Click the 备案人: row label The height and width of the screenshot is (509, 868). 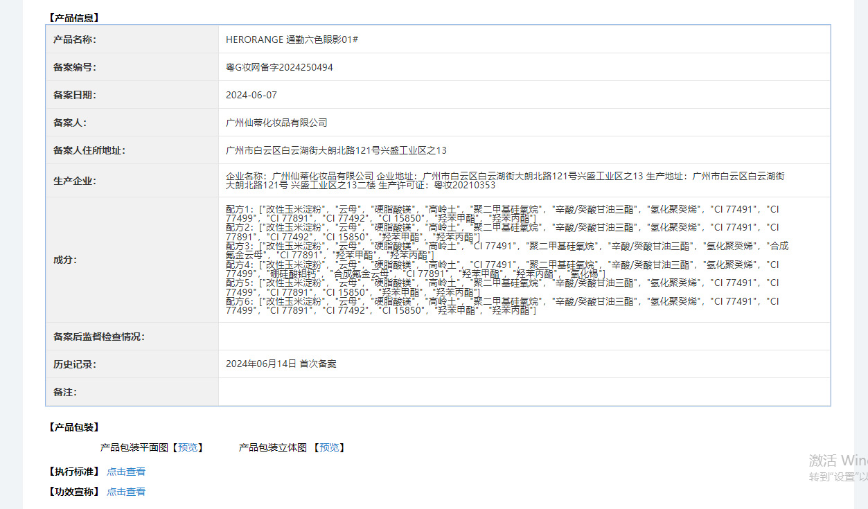70,123
